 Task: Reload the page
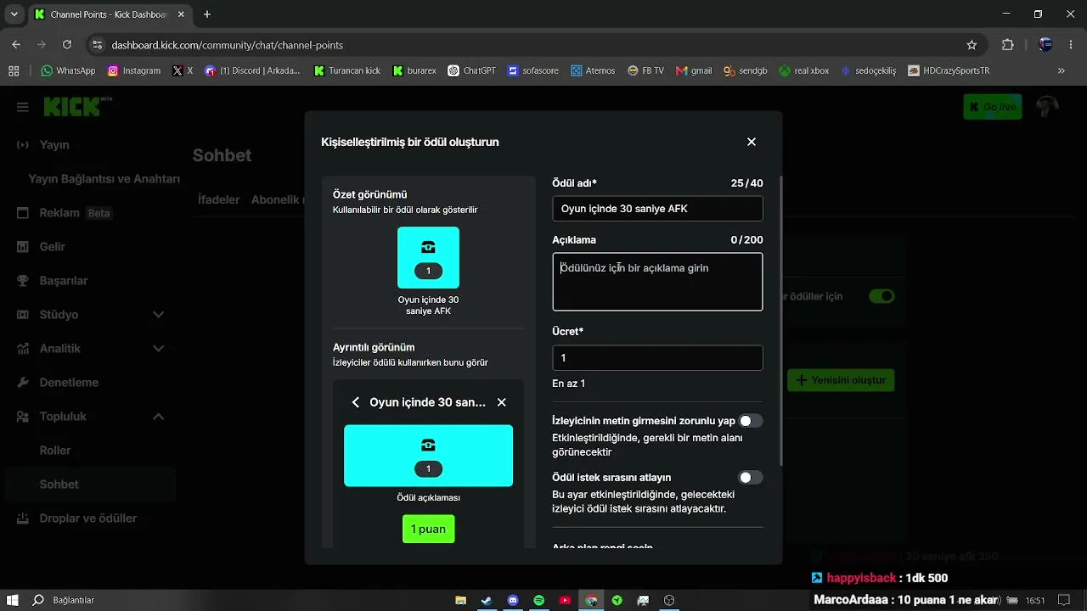click(67, 45)
